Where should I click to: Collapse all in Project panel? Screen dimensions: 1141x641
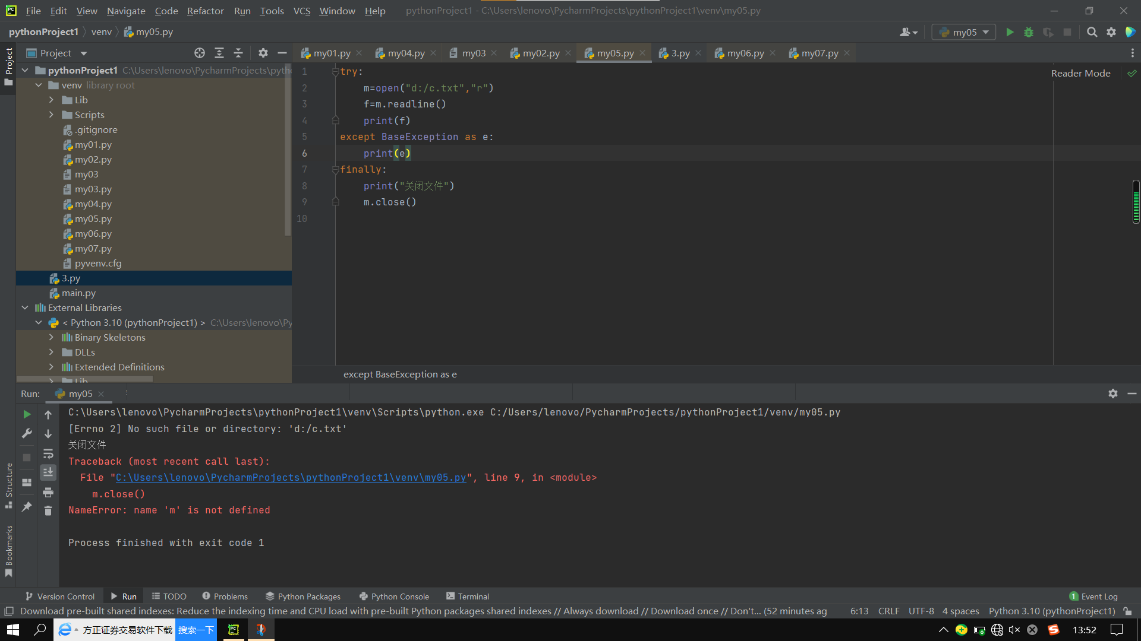[x=238, y=53]
